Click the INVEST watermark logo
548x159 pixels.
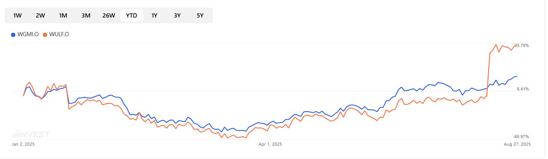(x=30, y=134)
